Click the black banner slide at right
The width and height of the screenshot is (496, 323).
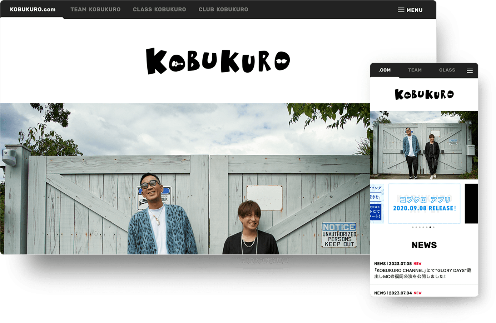471,204
